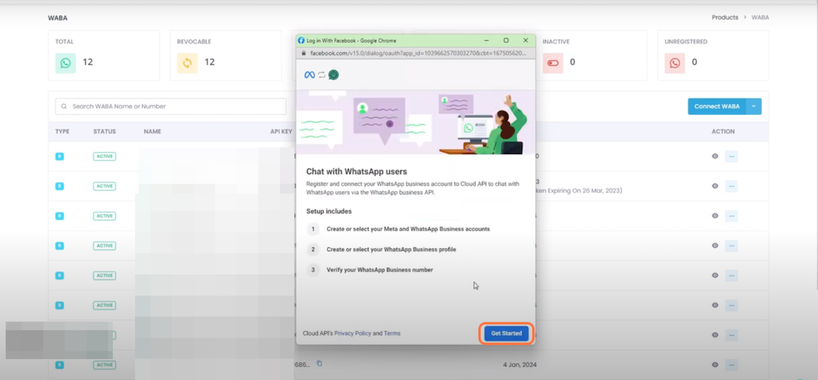The width and height of the screenshot is (818, 380).
Task: Maximize the Log in With Facebook popup
Action: point(506,40)
